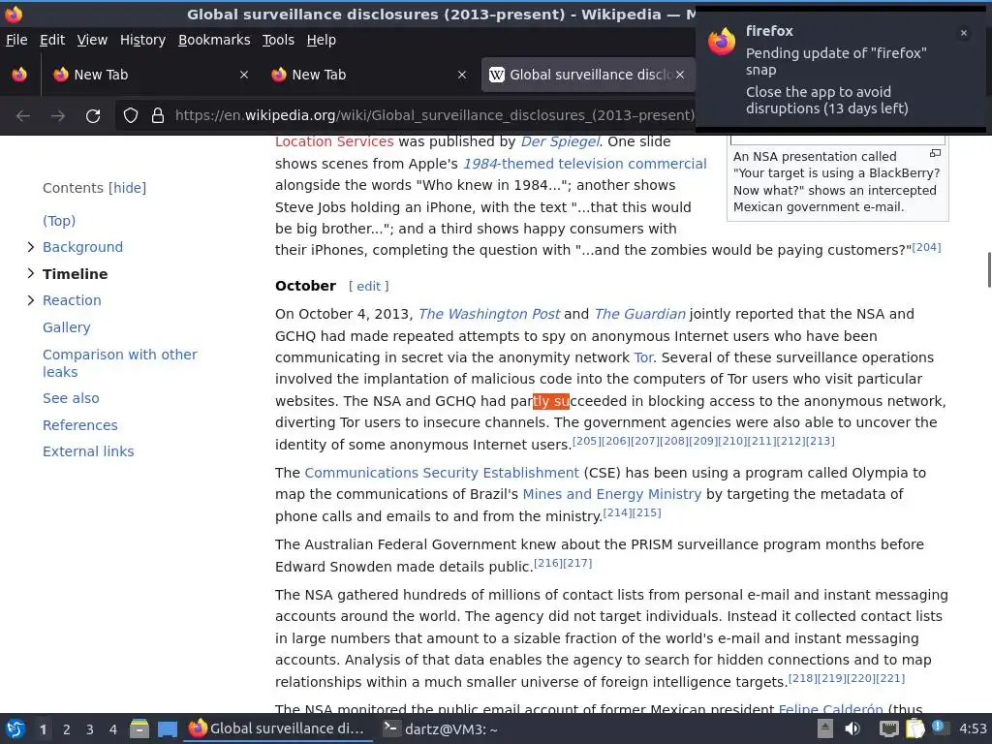The width and height of the screenshot is (992, 744).
Task: Close the second New Tab
Action: 462,75
